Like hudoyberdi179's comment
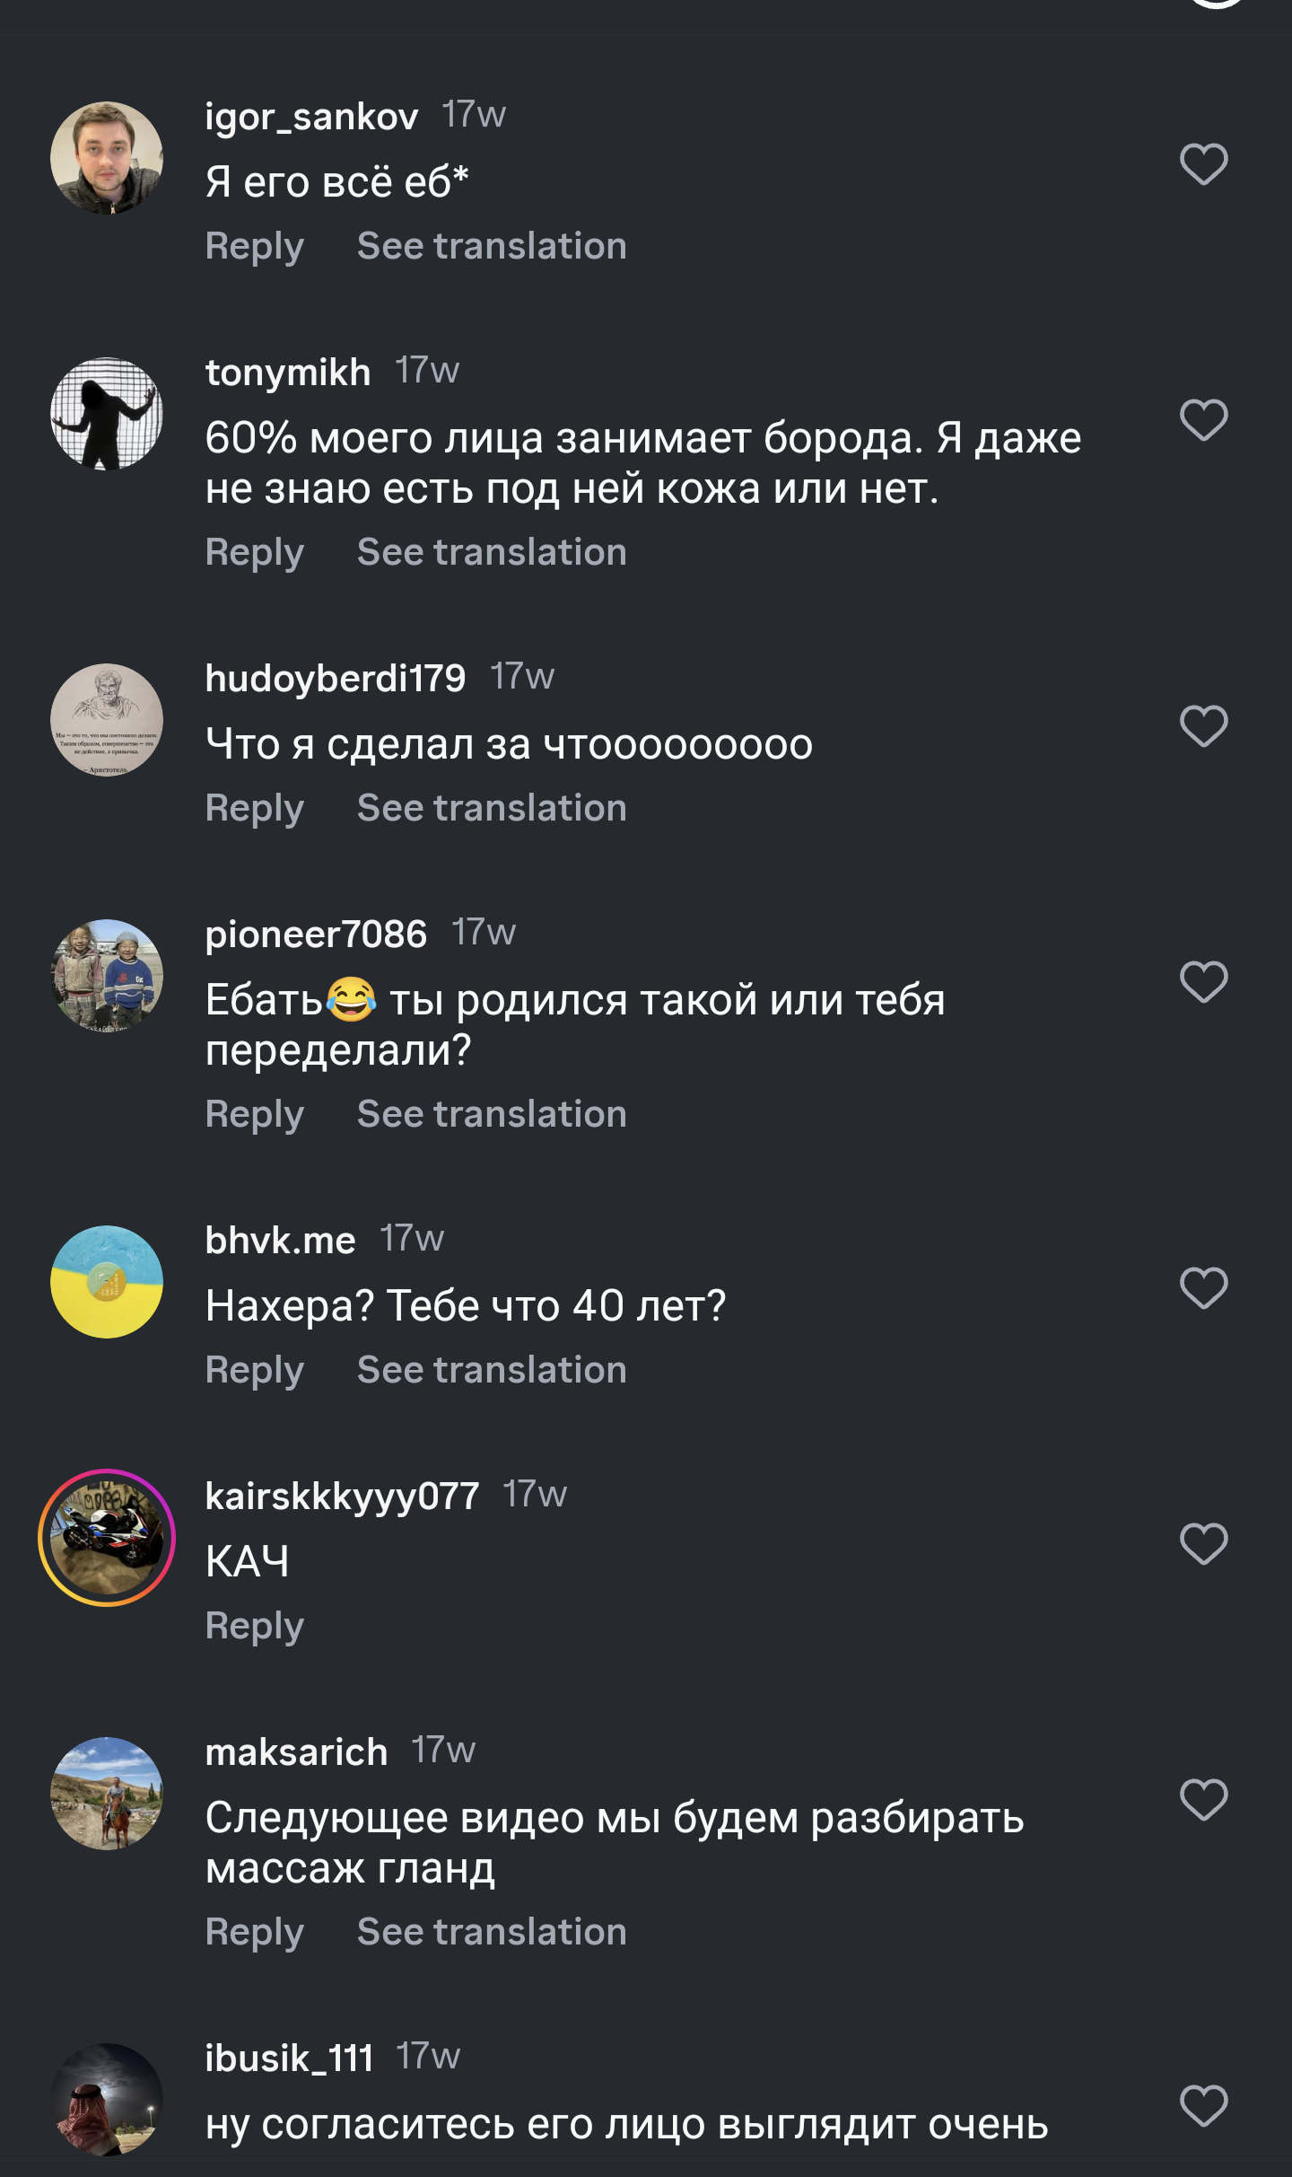This screenshot has width=1292, height=2177. click(1203, 726)
